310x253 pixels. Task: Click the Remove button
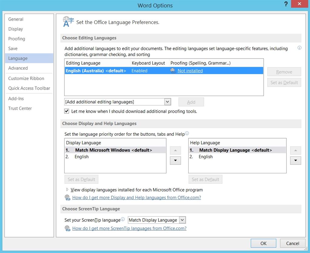284,72
